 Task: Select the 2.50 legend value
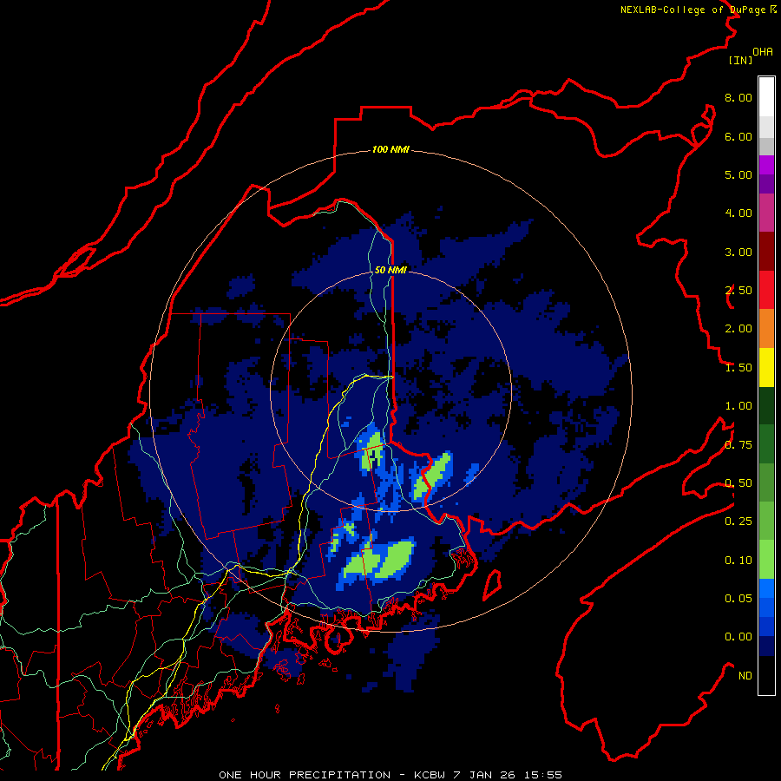738,291
